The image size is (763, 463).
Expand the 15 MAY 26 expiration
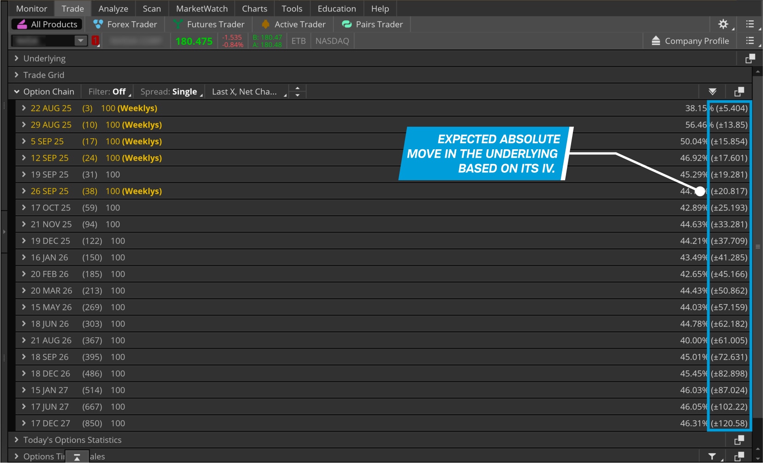[x=24, y=307]
